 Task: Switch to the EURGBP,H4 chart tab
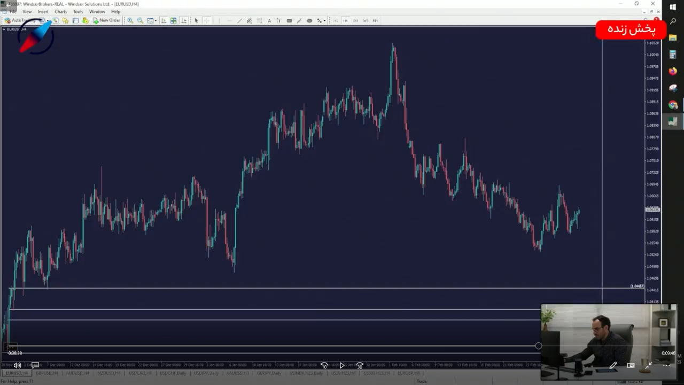pyautogui.click(x=409, y=373)
